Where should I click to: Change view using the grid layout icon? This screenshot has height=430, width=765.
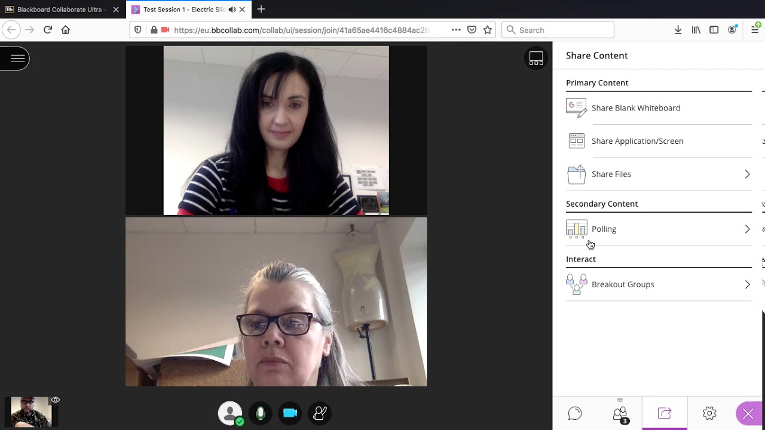pyautogui.click(x=536, y=58)
